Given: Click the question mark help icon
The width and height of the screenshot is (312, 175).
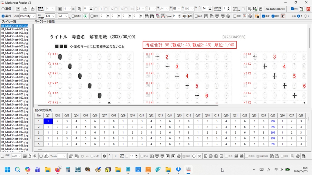Looking at the screenshot, I should [x=18, y=9].
